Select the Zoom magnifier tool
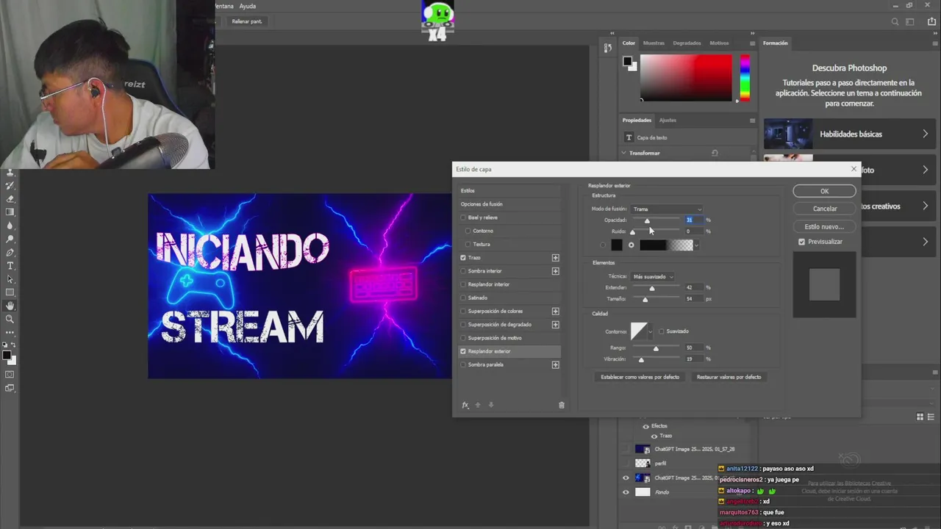 [10, 319]
